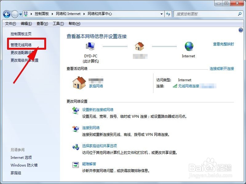246x184 pixels.
Task: Open 无线网络连接 connection link
Action: pyautogui.click(x=188, y=86)
